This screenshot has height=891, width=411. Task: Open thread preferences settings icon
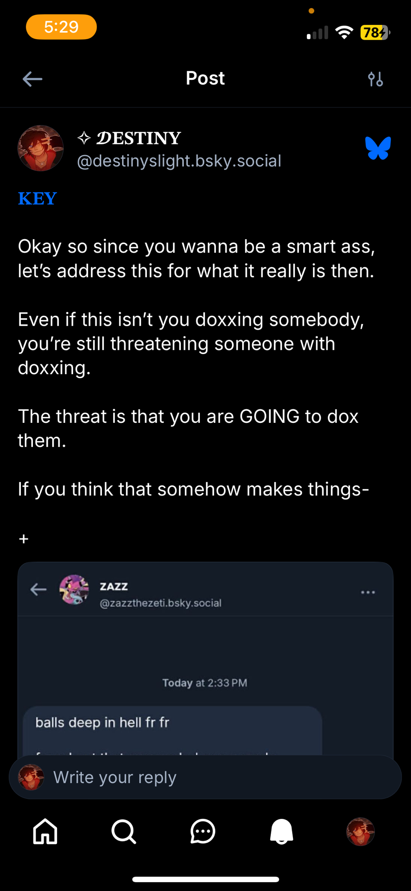point(375,79)
